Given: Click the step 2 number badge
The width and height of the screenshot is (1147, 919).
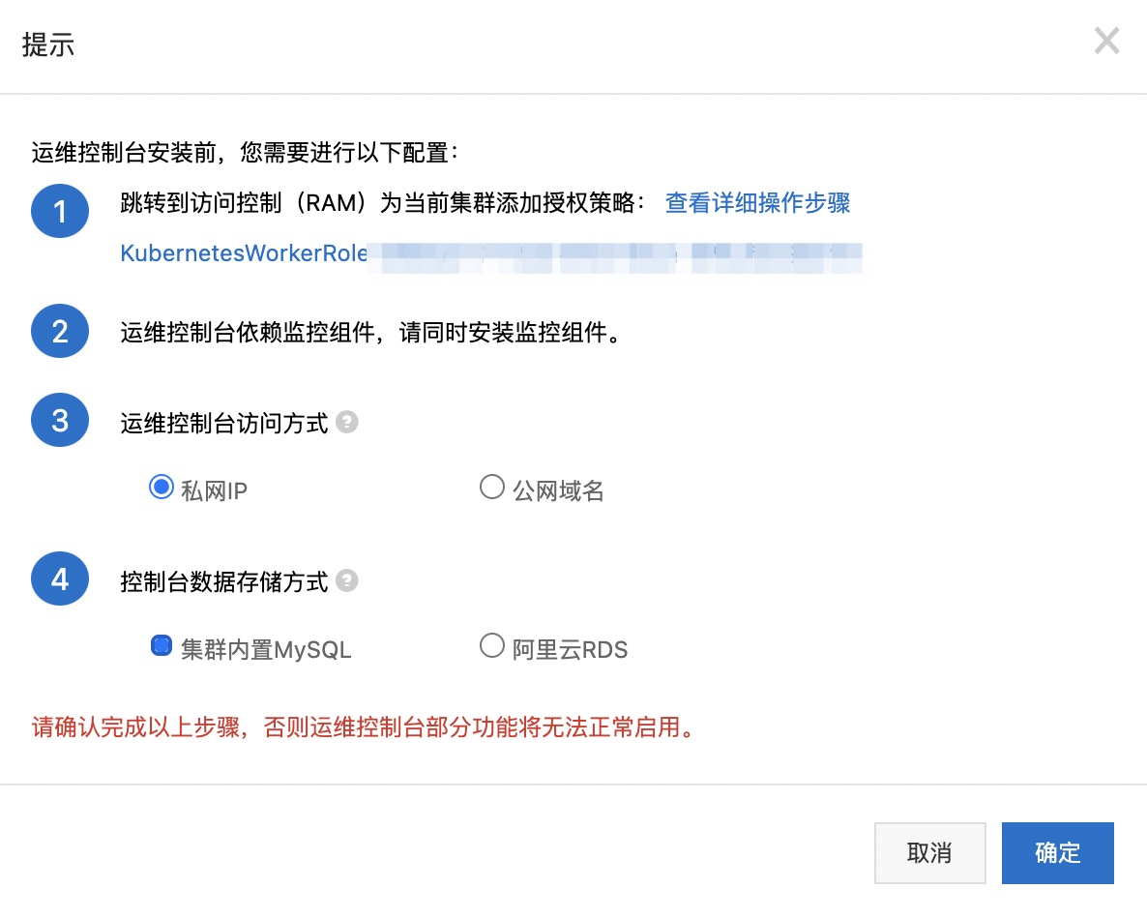Looking at the screenshot, I should pos(60,332).
